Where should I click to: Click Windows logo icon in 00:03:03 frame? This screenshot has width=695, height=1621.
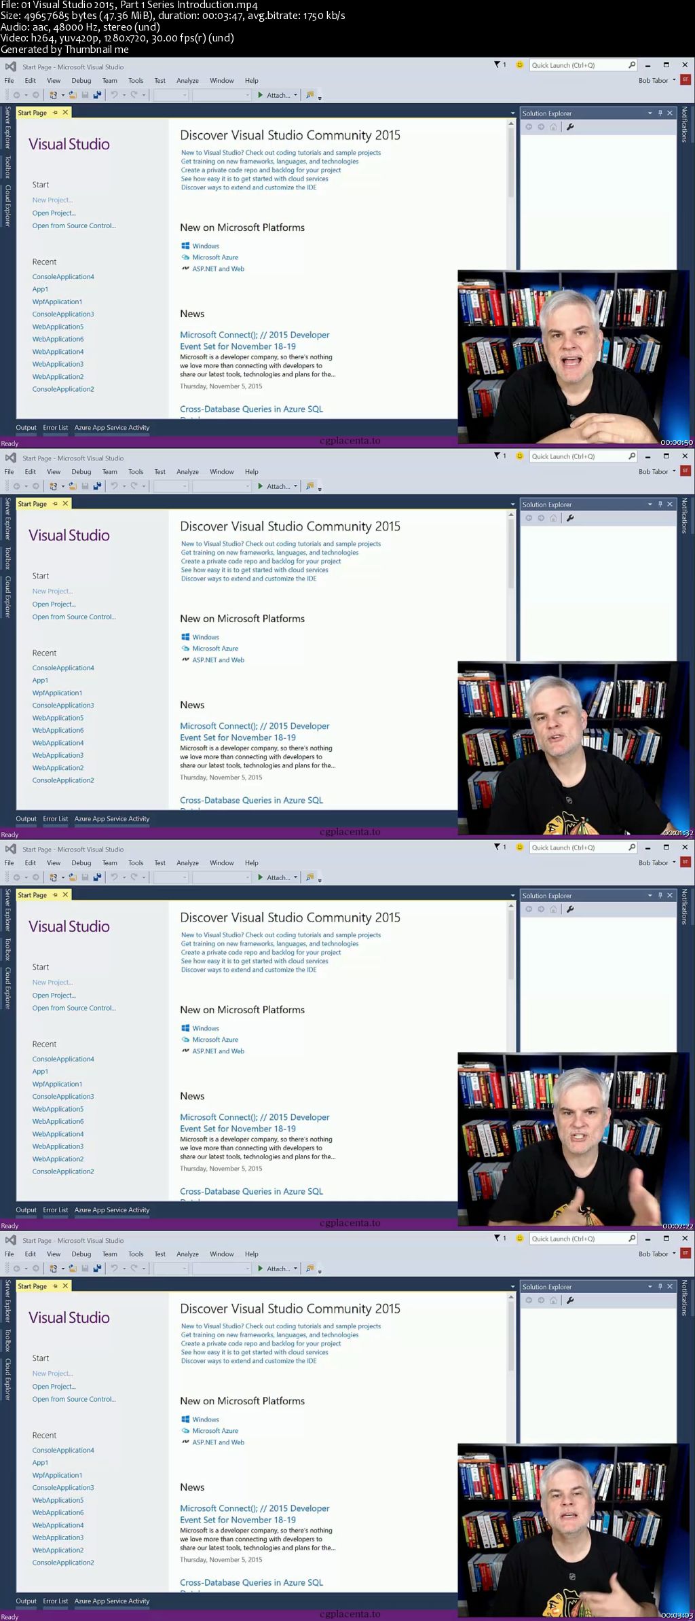pyautogui.click(x=185, y=1419)
